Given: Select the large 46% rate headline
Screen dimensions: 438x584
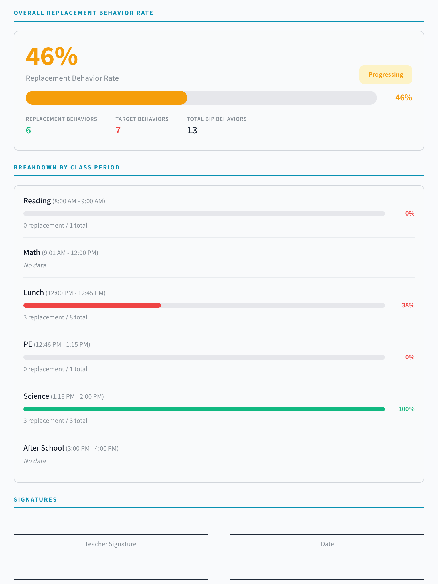Looking at the screenshot, I should point(52,57).
